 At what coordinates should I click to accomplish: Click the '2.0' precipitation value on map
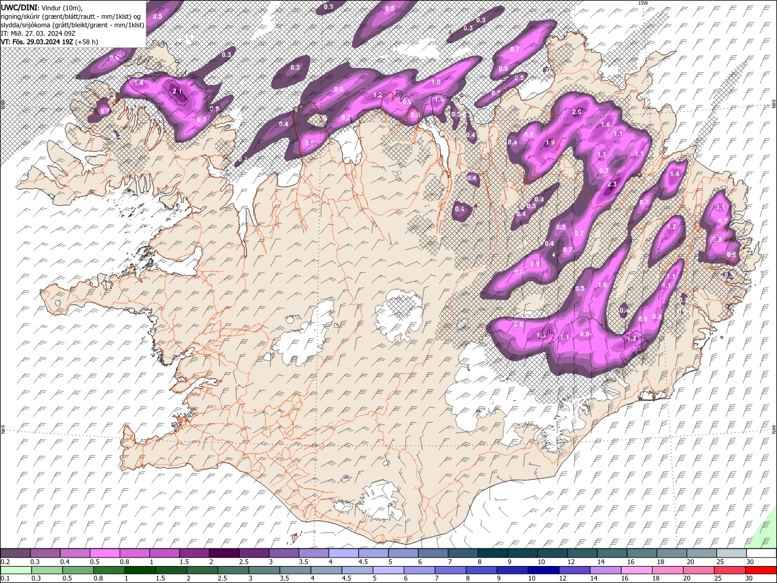point(577,112)
